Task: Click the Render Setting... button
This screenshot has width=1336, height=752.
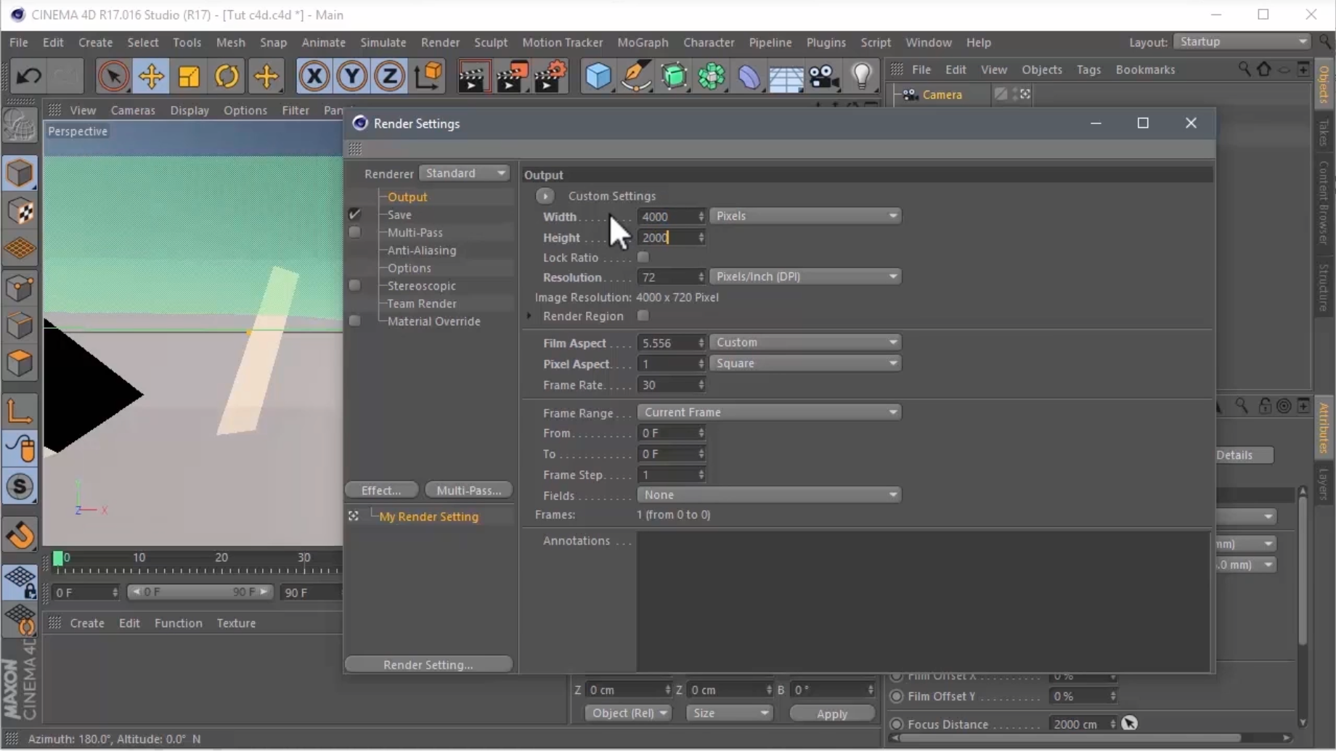Action: tap(428, 665)
